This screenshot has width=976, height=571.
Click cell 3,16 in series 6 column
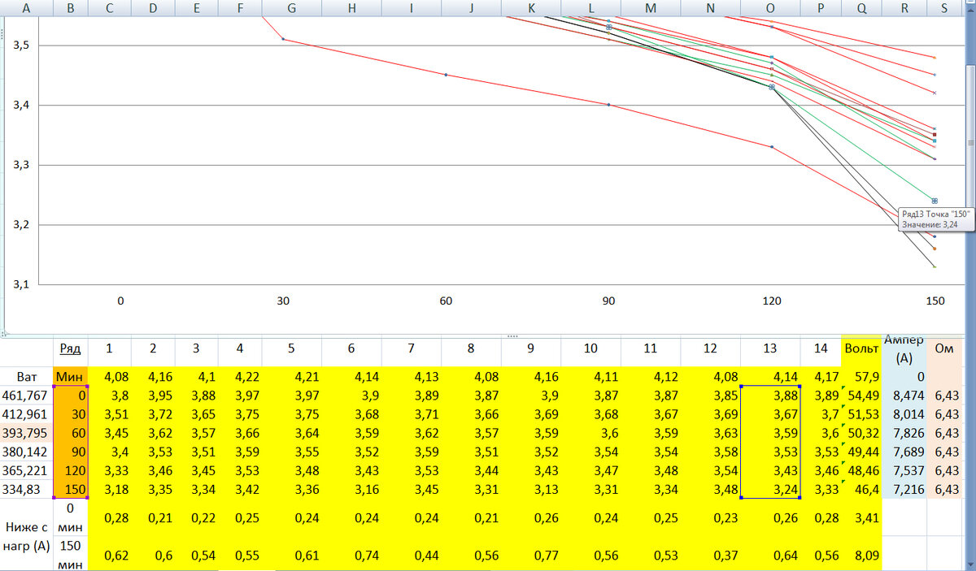click(x=351, y=489)
